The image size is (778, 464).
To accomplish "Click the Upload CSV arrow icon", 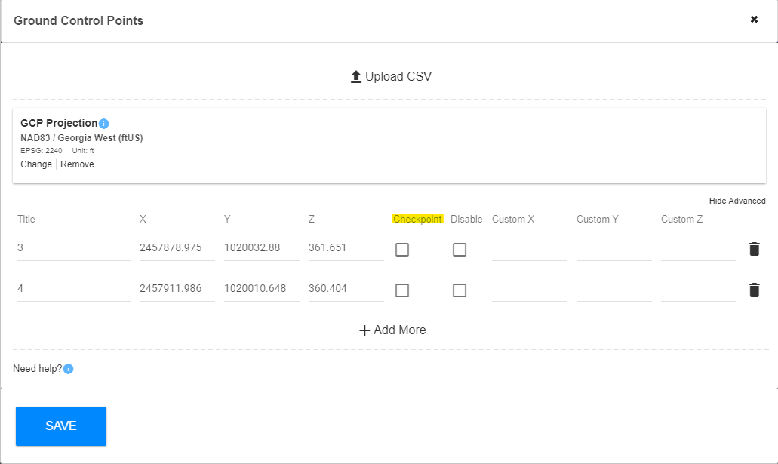I will pos(356,75).
